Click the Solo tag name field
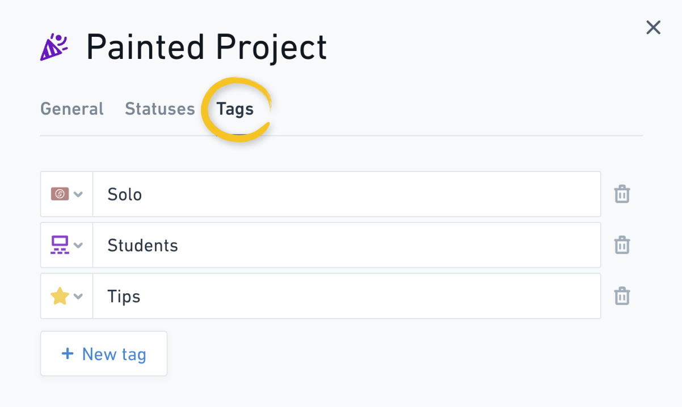 [x=346, y=194]
